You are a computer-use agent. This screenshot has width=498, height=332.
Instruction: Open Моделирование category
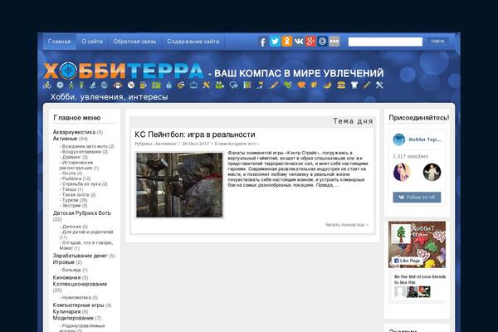pos(73,318)
